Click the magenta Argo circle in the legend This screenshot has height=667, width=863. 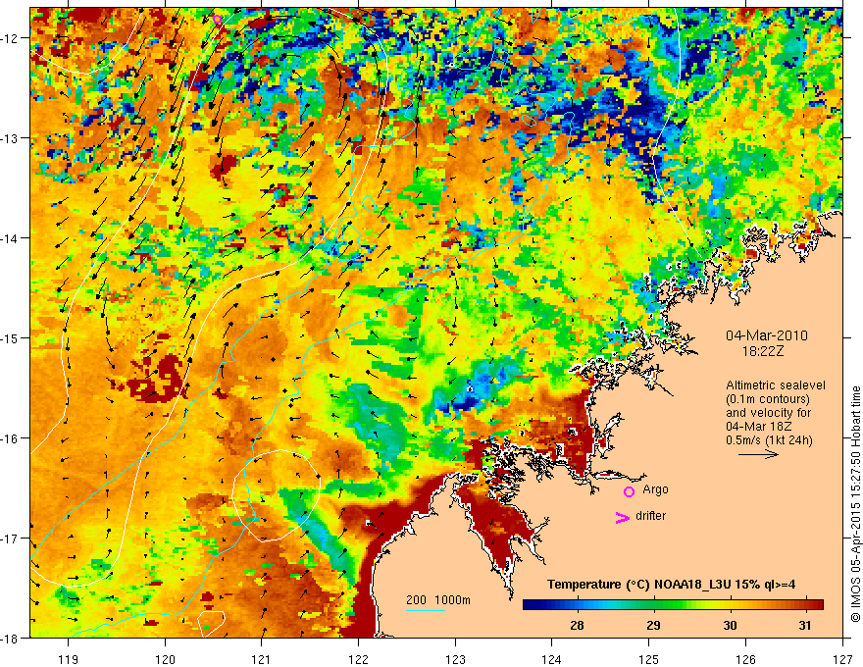[629, 491]
